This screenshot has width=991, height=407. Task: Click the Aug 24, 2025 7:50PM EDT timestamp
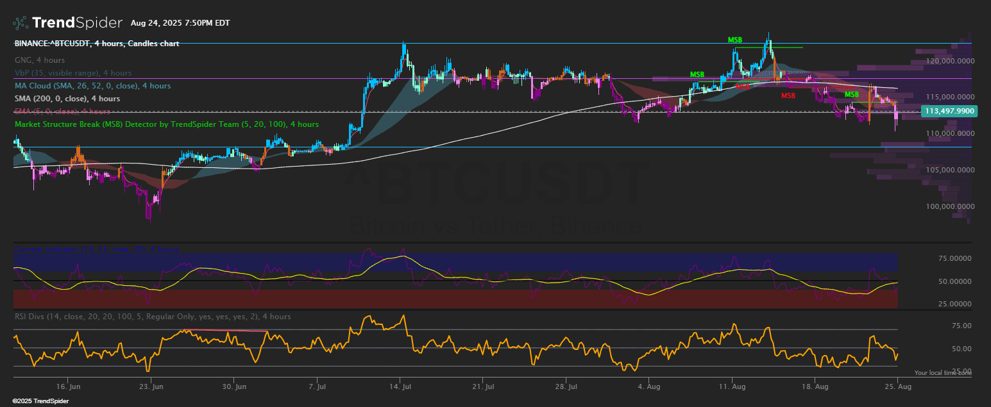[x=180, y=23]
